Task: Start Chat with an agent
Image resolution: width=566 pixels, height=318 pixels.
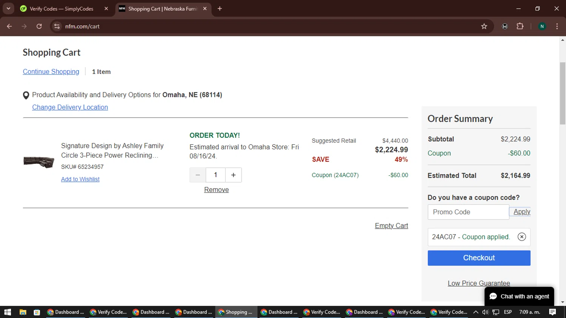Action: pos(519,296)
